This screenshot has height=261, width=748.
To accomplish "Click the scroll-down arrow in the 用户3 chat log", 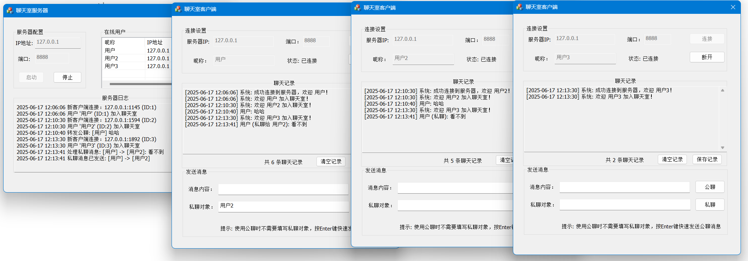I will click(x=722, y=148).
